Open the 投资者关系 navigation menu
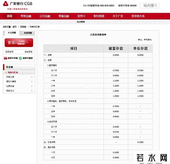 pyautogui.click(x=138, y=16)
